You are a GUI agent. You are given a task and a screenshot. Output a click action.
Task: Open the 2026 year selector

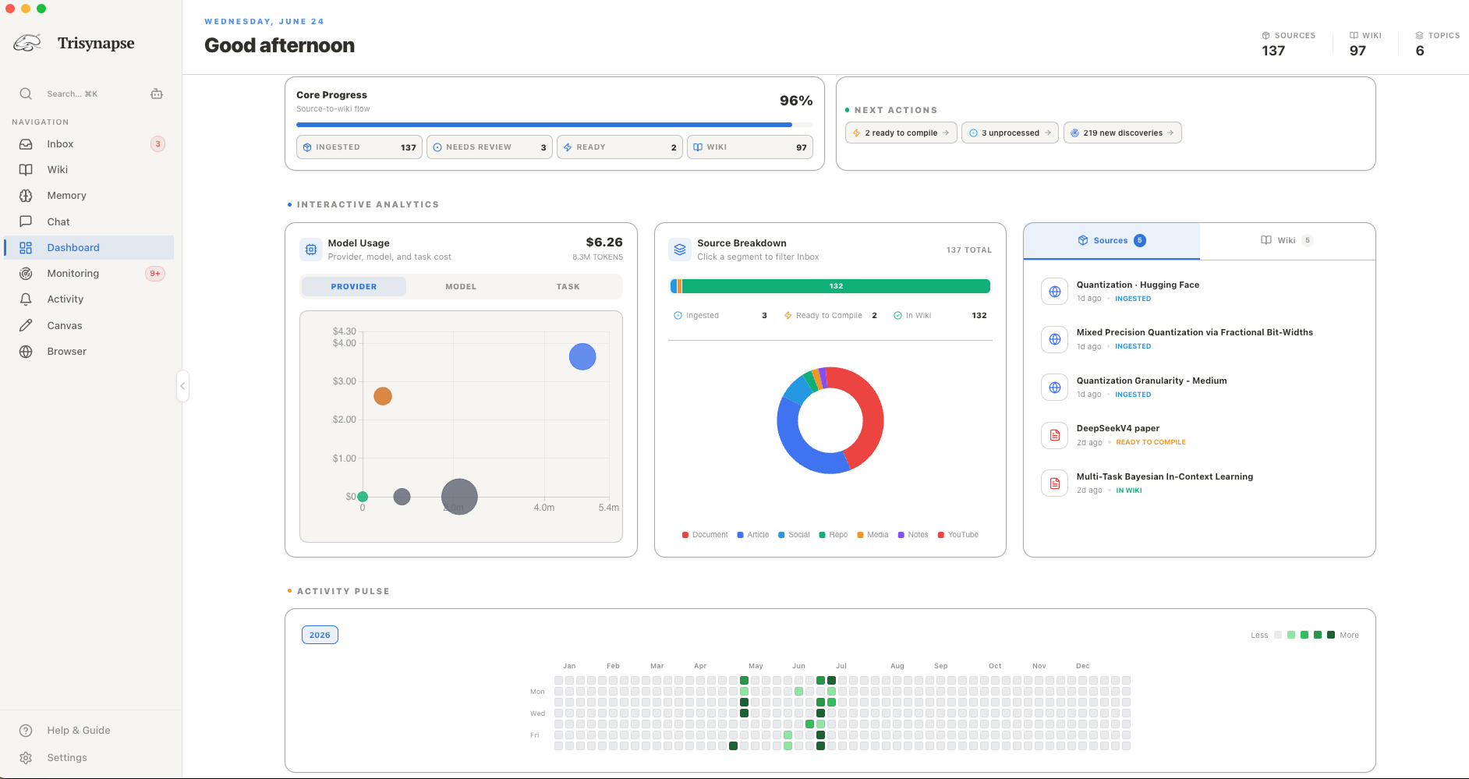pyautogui.click(x=320, y=635)
